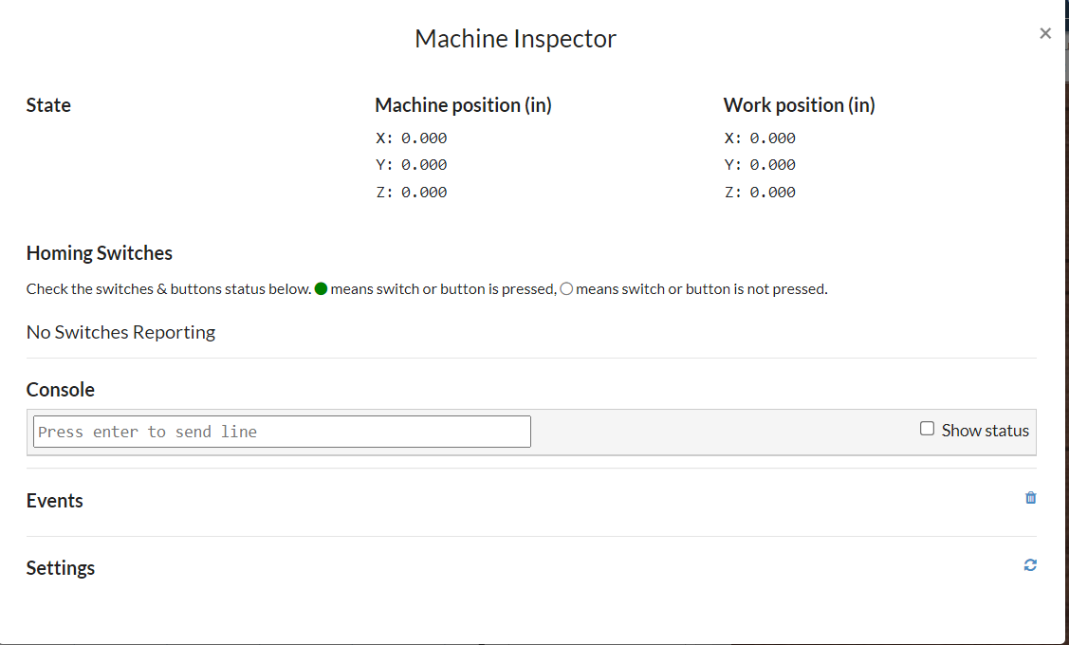Click the hollow not-pressed indicator circle

pos(566,289)
